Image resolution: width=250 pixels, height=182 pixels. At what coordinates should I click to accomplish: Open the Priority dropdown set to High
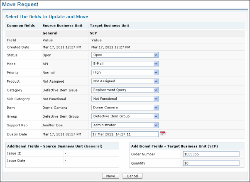(125, 73)
